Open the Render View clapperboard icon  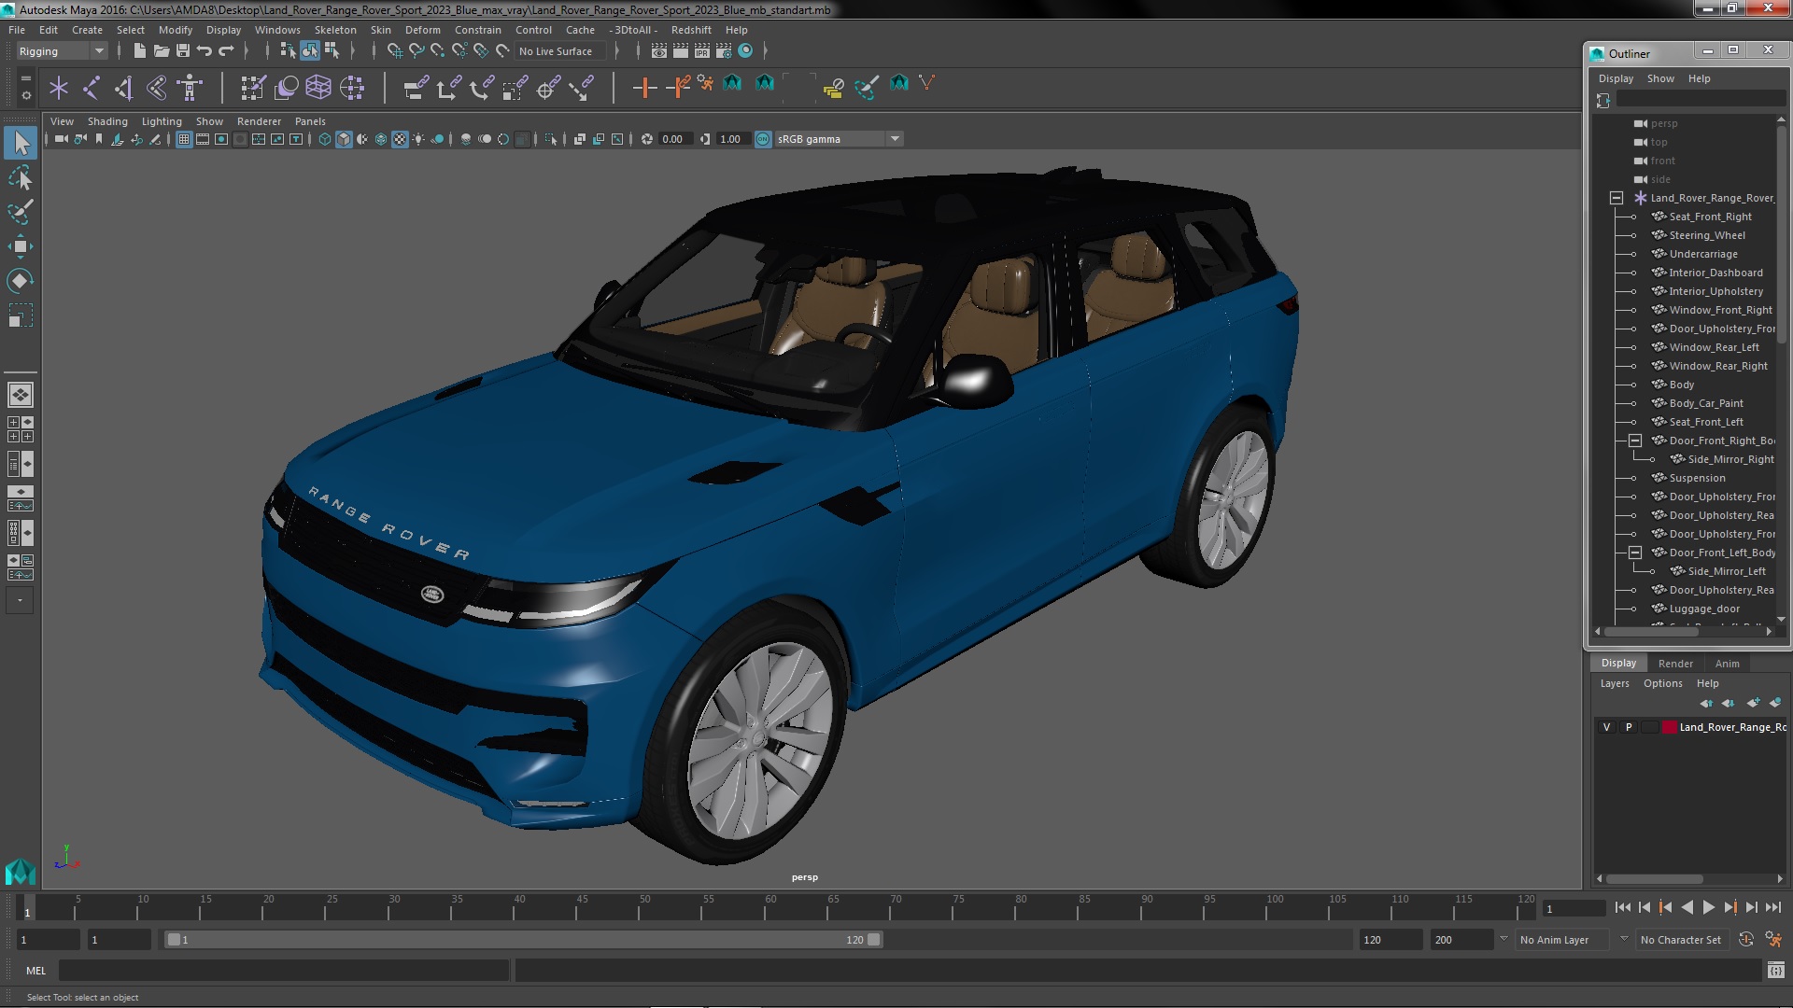(x=659, y=50)
